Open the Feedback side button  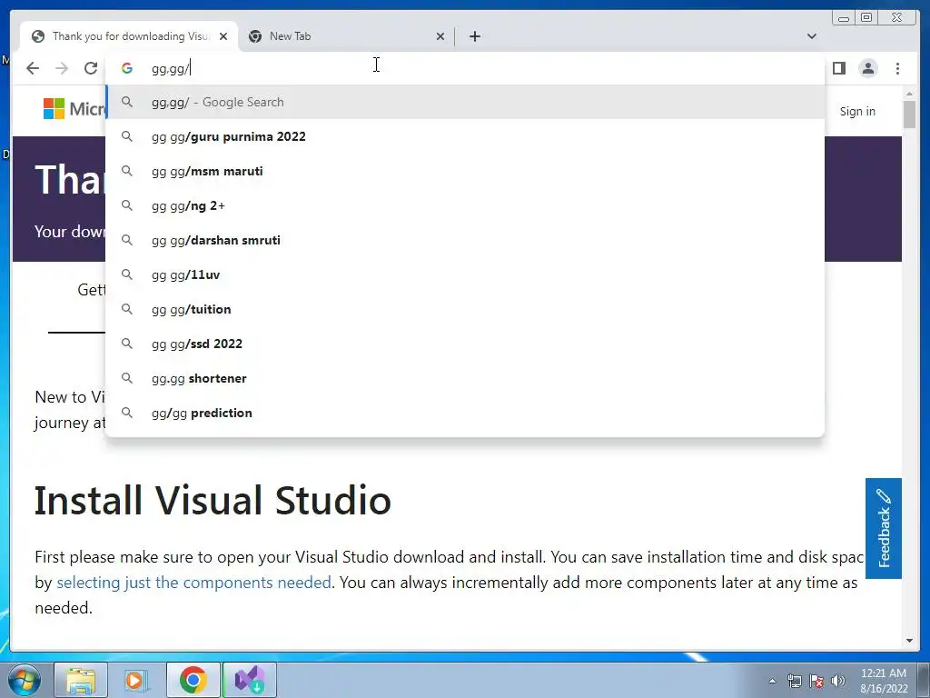(883, 528)
